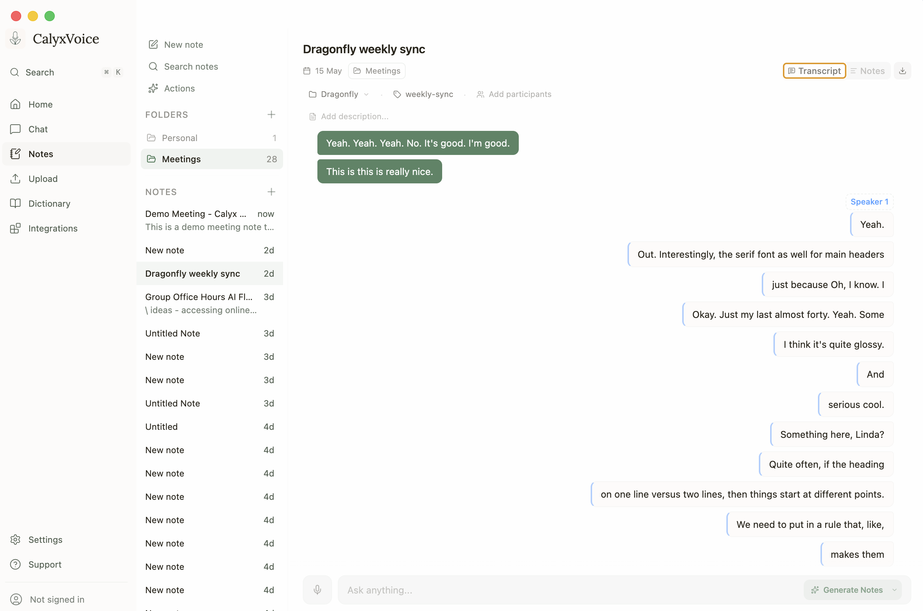Open the Demo Meeting - Calyx note
The image size is (923, 611).
[x=210, y=221]
